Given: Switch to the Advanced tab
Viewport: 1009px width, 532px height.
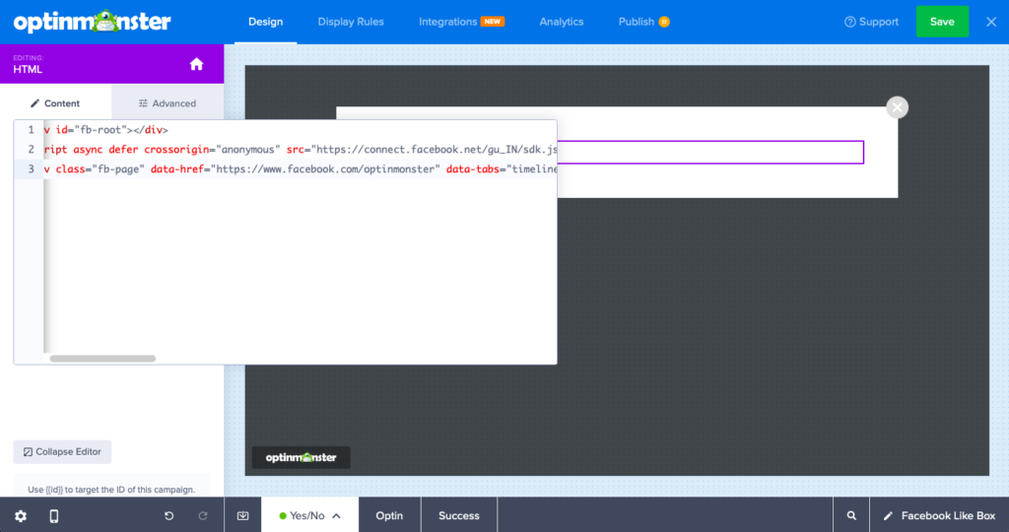Looking at the screenshot, I should coord(168,102).
